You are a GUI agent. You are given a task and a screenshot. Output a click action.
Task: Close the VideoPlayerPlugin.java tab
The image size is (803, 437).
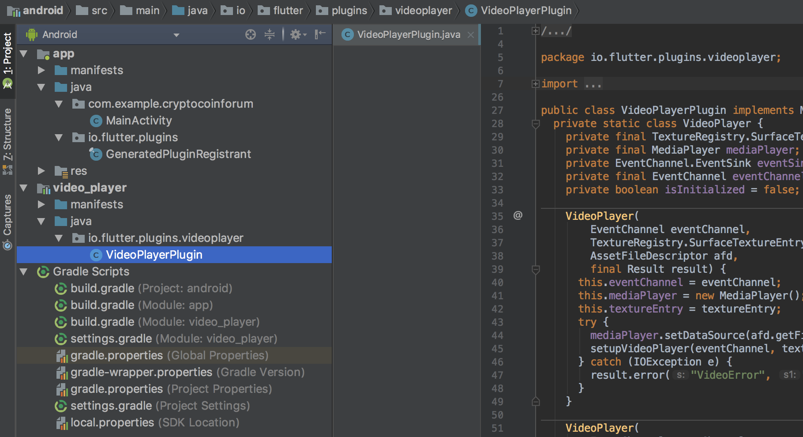click(x=470, y=34)
